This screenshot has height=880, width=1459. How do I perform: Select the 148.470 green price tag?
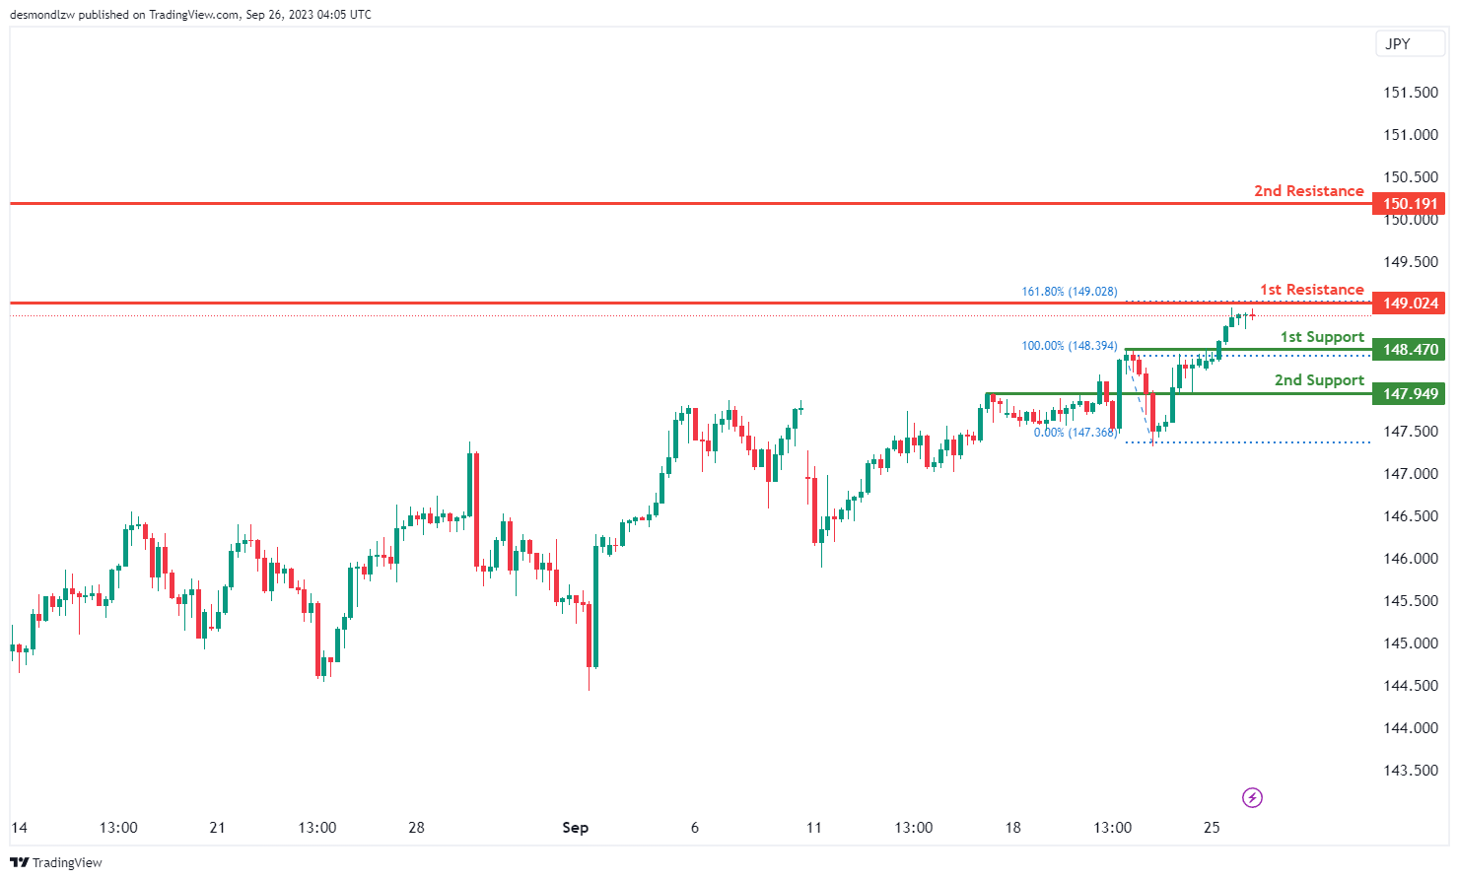point(1410,350)
